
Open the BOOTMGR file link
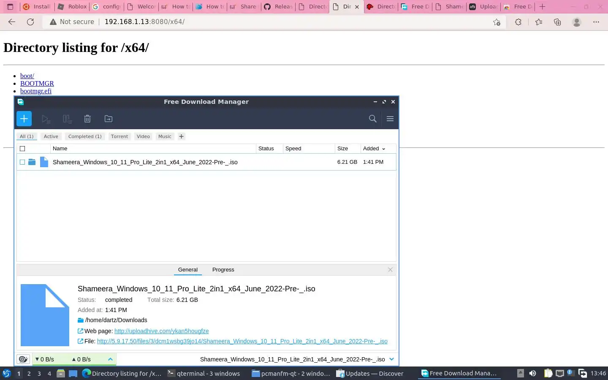click(37, 84)
